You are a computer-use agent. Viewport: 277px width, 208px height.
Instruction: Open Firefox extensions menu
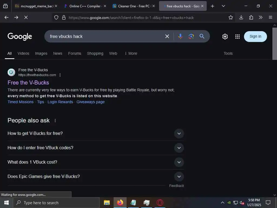click(x=251, y=17)
